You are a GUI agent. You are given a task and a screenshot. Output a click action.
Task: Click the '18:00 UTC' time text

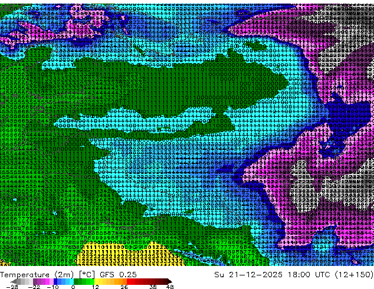[309, 275]
